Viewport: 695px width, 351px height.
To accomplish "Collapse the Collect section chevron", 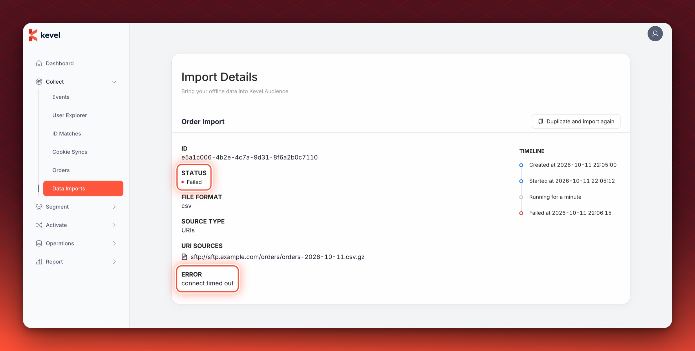I will point(114,82).
